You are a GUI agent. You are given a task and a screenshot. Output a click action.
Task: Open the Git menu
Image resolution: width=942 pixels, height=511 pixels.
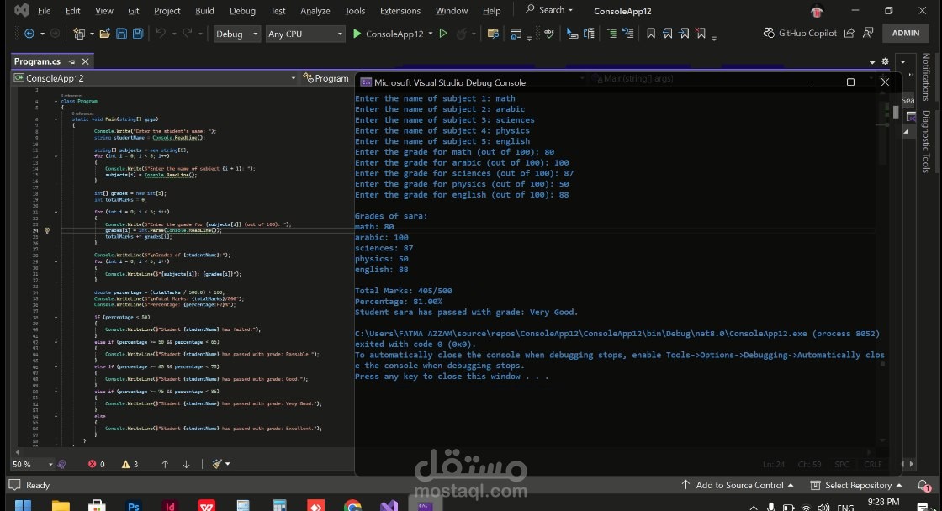tap(134, 11)
